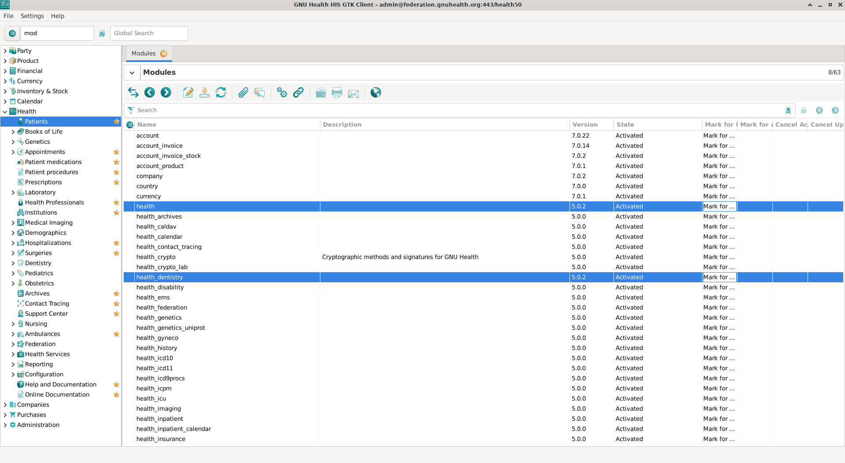Screen dimensions: 845x463
Task: Click the relate link chain icon
Action: [298, 92]
